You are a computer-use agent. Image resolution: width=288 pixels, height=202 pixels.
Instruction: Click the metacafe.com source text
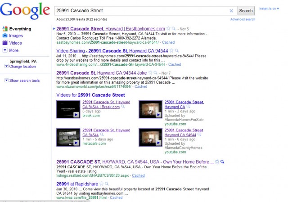(94, 144)
